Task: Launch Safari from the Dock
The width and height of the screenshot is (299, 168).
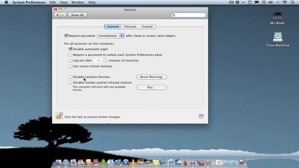Action: click(x=66, y=162)
